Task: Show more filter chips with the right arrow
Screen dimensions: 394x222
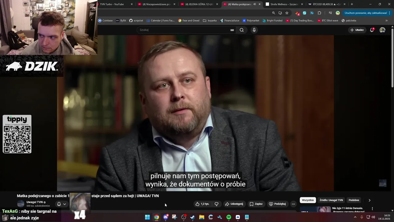Action: pyautogui.click(x=369, y=200)
